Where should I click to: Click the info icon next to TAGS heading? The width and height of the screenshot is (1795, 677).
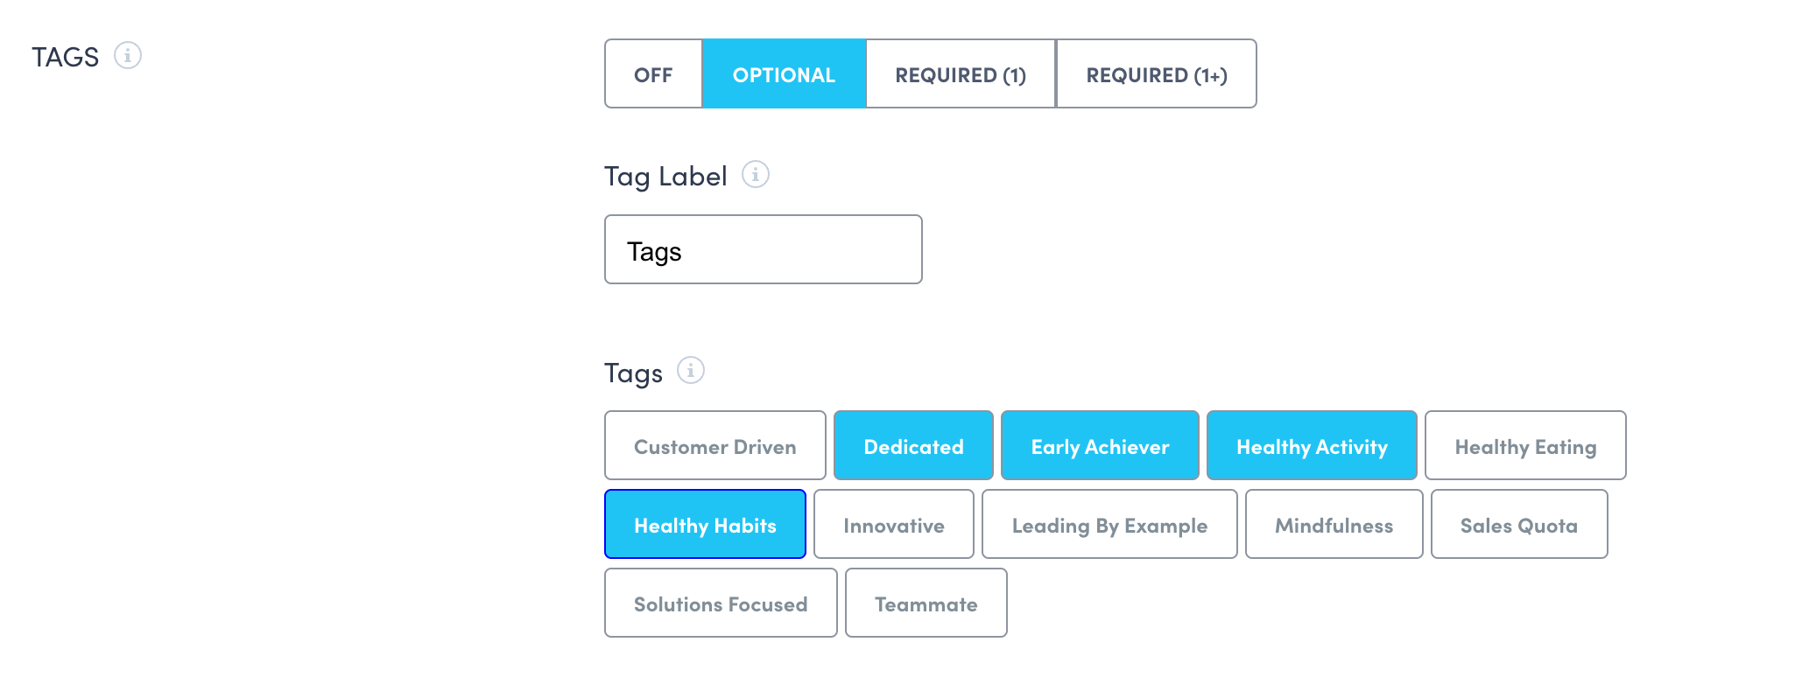[x=128, y=56]
